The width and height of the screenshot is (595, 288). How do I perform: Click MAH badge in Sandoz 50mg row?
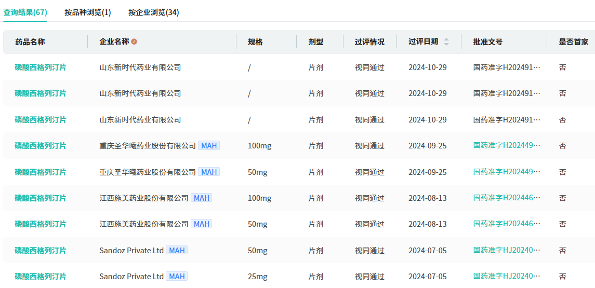click(x=177, y=250)
